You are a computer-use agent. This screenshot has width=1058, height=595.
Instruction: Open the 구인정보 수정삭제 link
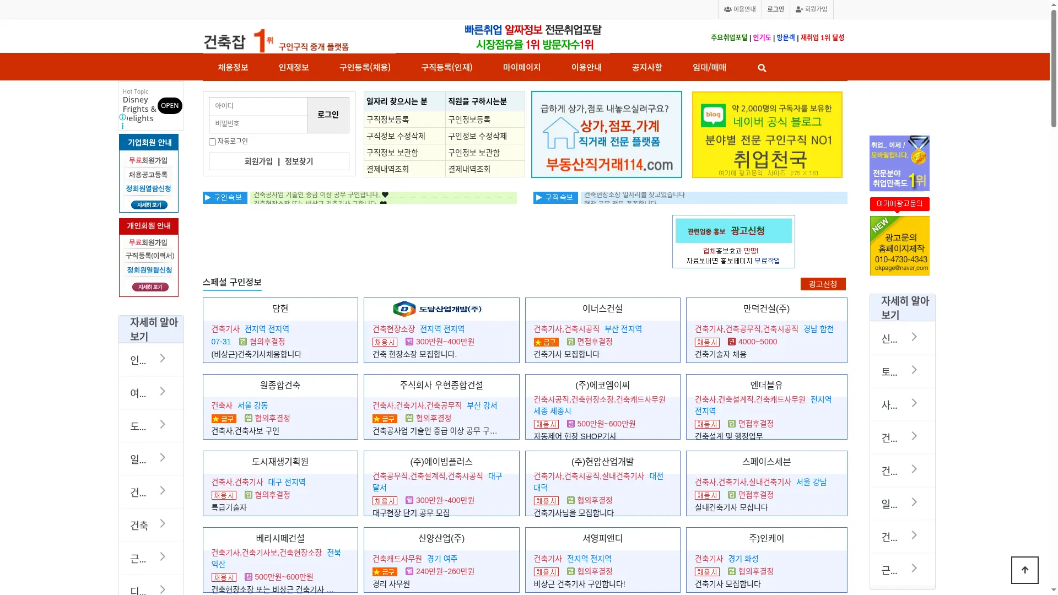coord(477,136)
